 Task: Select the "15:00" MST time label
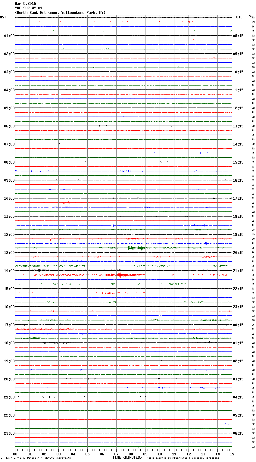click(x=9, y=289)
